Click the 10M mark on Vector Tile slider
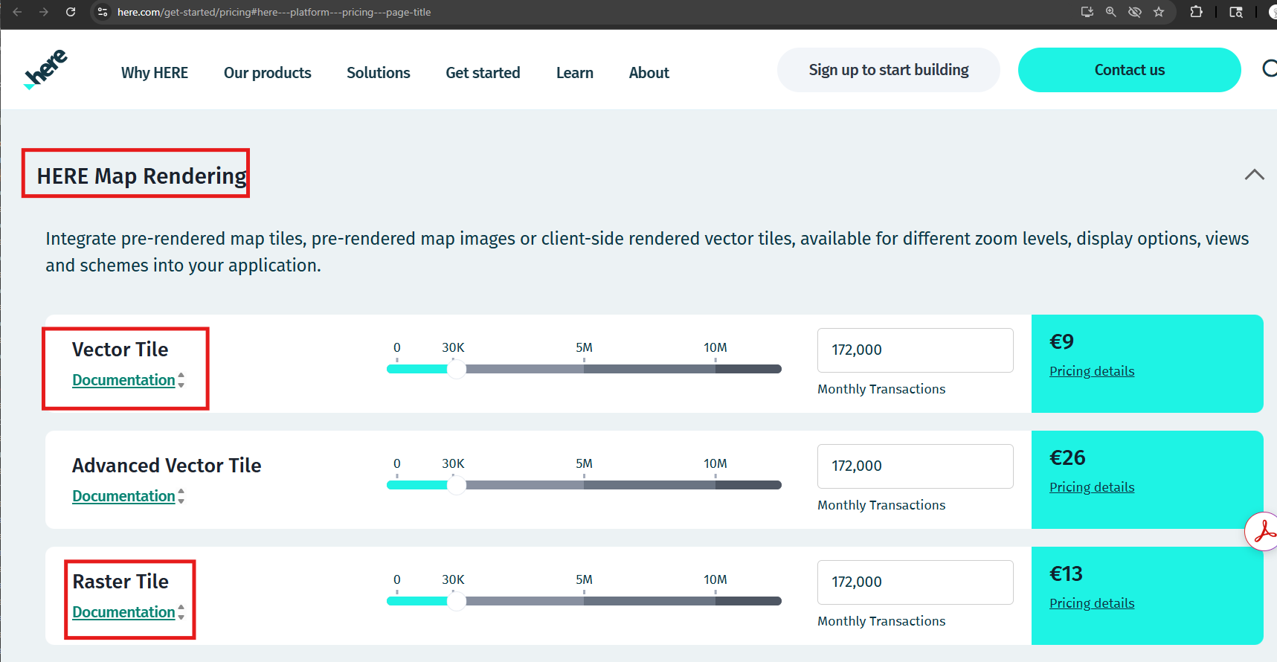The width and height of the screenshot is (1277, 662). 715,347
